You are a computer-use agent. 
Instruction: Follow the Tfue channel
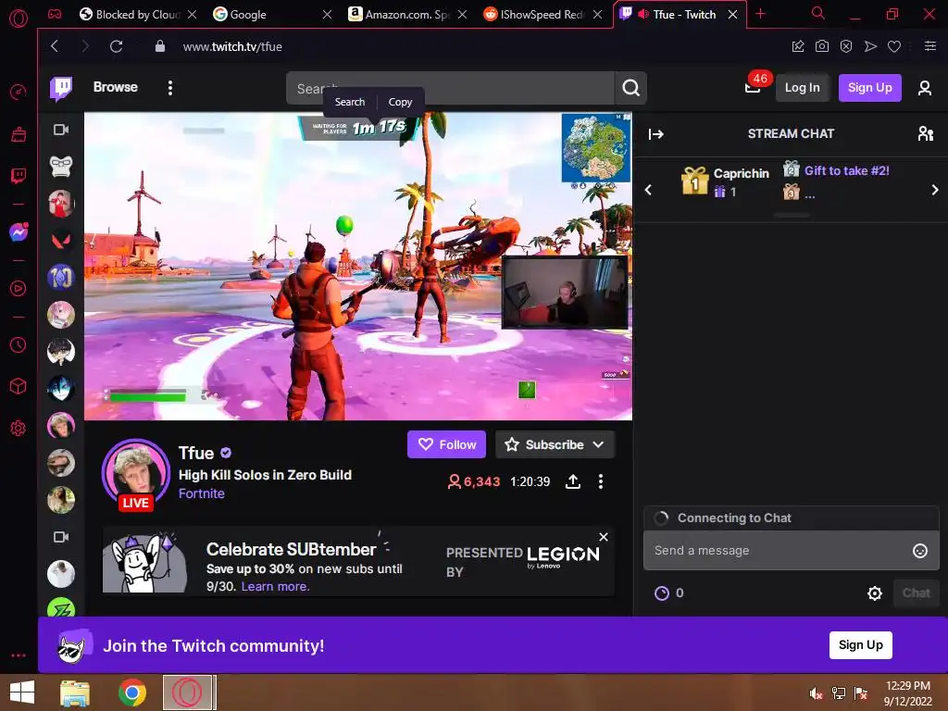[x=447, y=445]
